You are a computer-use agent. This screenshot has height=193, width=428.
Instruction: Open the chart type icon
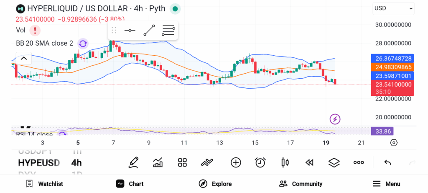tap(158, 162)
